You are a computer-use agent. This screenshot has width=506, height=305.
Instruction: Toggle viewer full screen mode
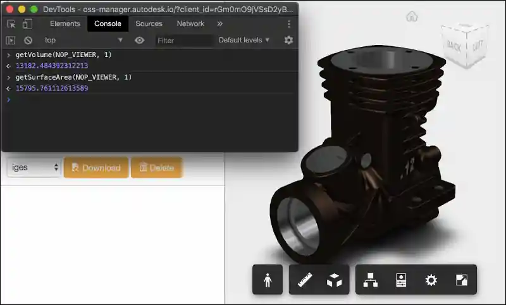[x=461, y=280]
